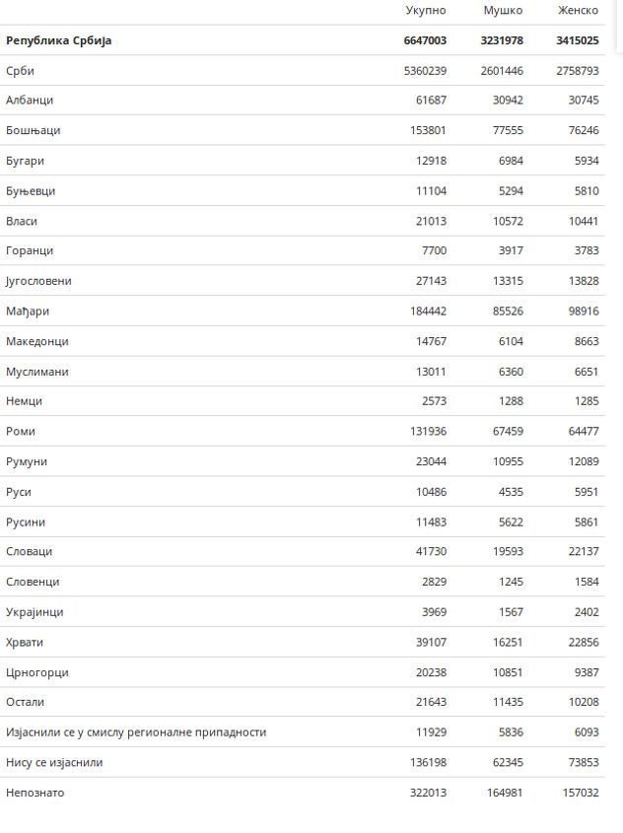Select the Роми row label
The height and width of the screenshot is (833, 623).
20,432
